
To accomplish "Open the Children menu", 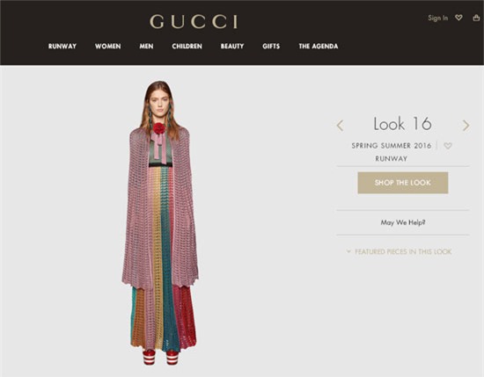I will [x=187, y=47].
